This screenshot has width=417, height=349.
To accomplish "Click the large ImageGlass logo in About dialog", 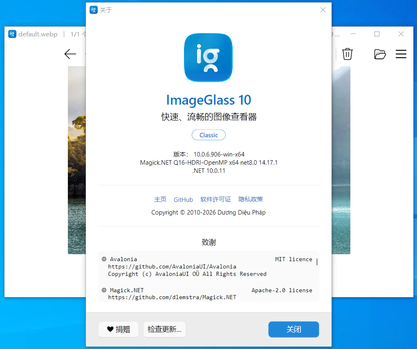I will (x=208, y=57).
